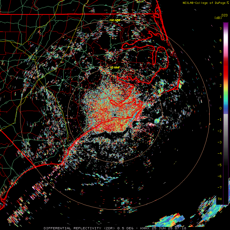Click the 5 value on the color scale

tap(221, 51)
